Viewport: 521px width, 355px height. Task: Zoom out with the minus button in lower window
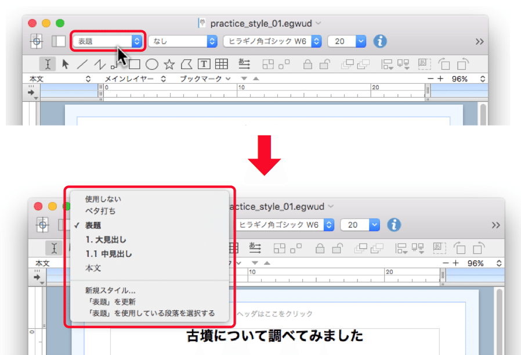click(446, 263)
